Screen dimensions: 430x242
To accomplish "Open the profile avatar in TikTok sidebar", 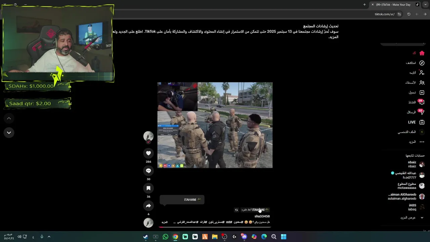I will (x=422, y=132).
